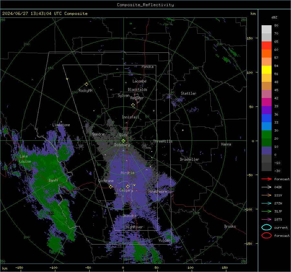Click the white 04DK arrow icon
Screen dimensions: 291x272
click(266, 187)
